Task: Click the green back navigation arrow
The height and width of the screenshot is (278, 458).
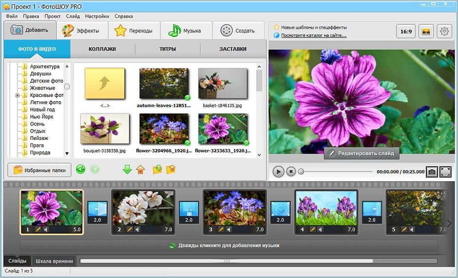Action: pos(81,169)
